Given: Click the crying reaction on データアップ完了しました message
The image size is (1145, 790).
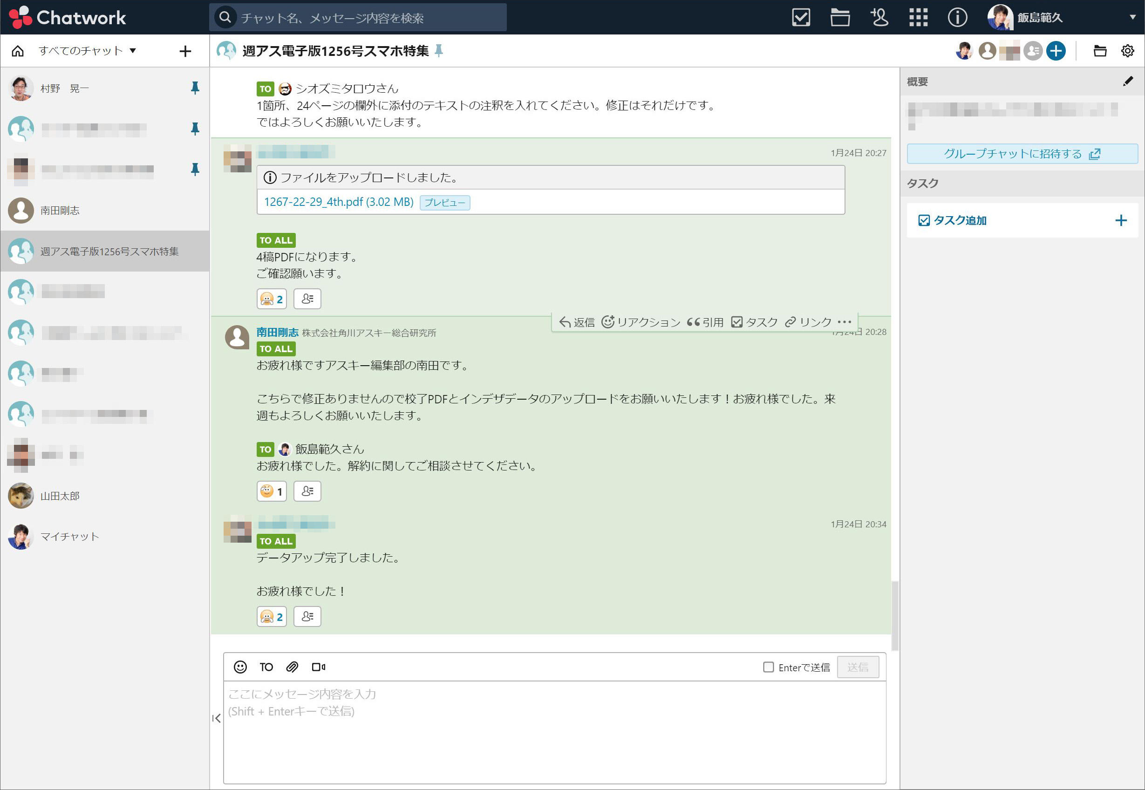Looking at the screenshot, I should 271,616.
